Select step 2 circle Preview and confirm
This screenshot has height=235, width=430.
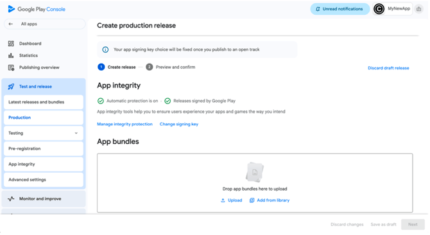tap(149, 67)
